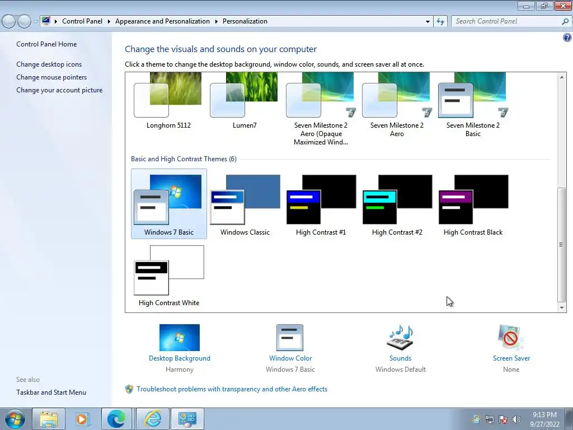
Task: Click the Back navigation button
Action: (x=9, y=22)
